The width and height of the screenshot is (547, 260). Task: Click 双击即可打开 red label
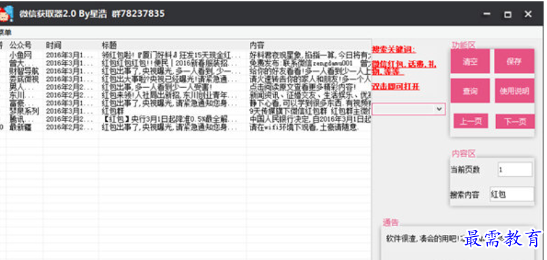tap(396, 87)
